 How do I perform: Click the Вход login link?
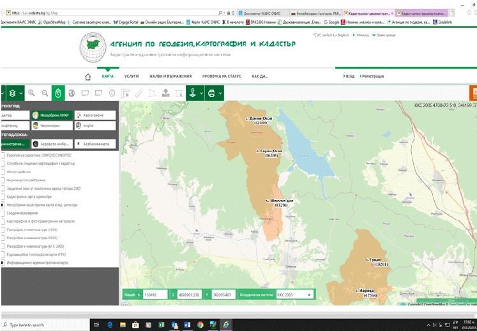[x=349, y=77]
